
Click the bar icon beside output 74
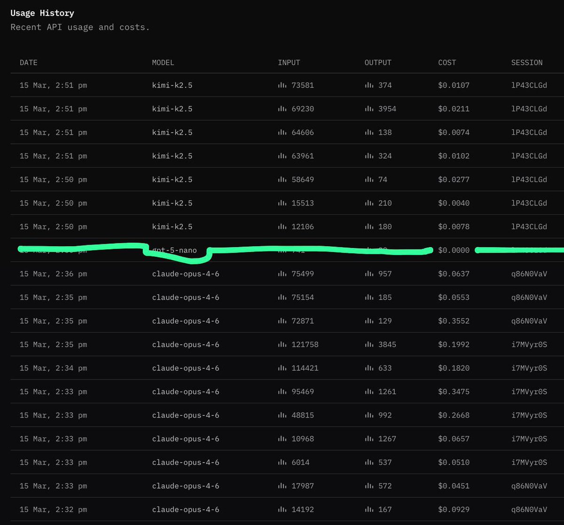pyautogui.click(x=369, y=179)
